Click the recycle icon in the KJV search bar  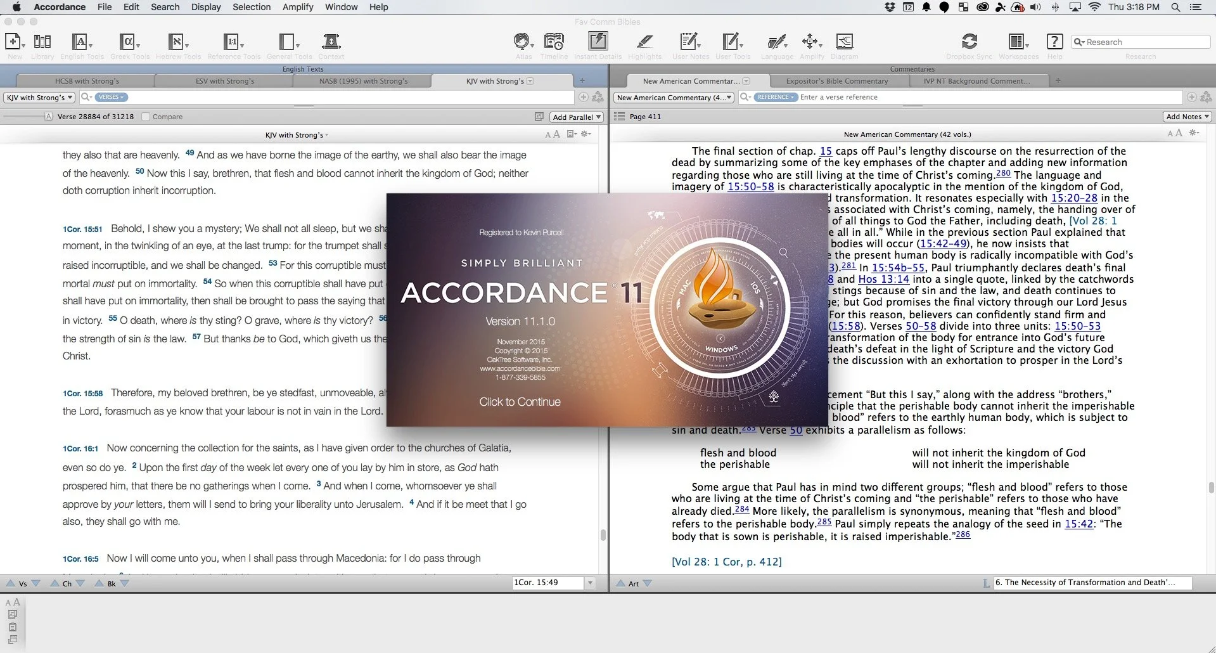tap(598, 97)
